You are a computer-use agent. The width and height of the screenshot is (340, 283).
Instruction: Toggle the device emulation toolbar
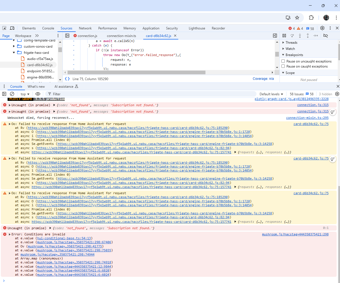pos(12,28)
